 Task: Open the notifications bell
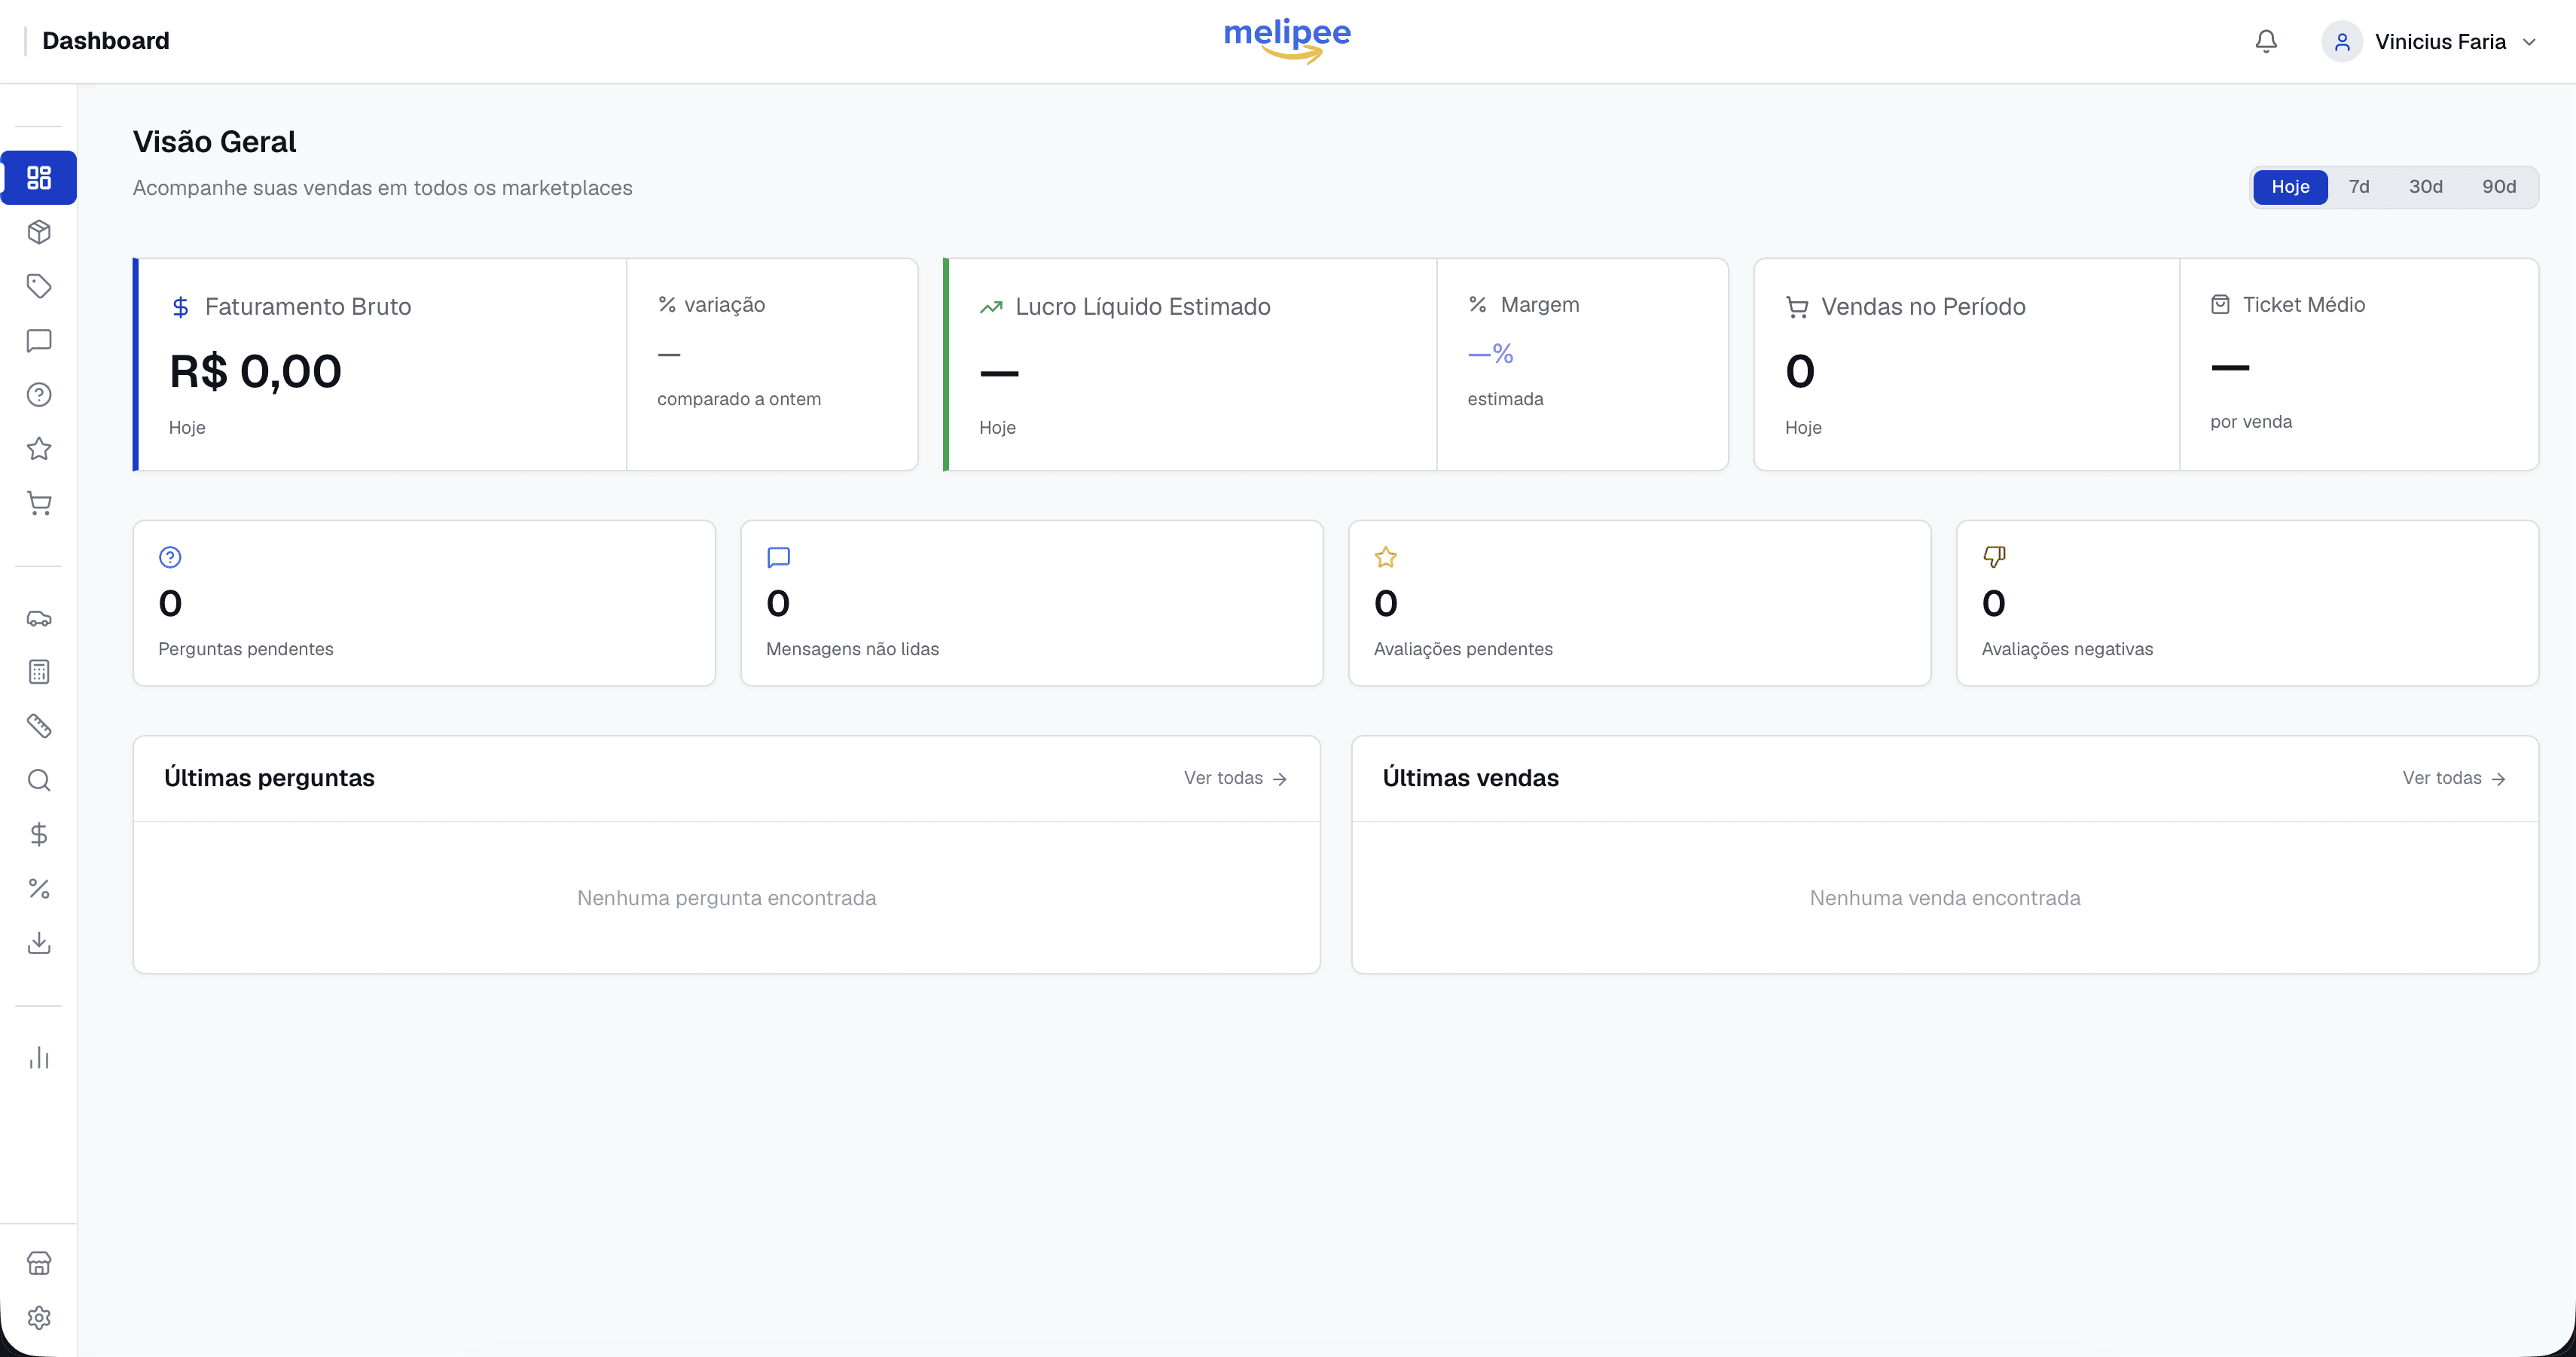(2266, 41)
